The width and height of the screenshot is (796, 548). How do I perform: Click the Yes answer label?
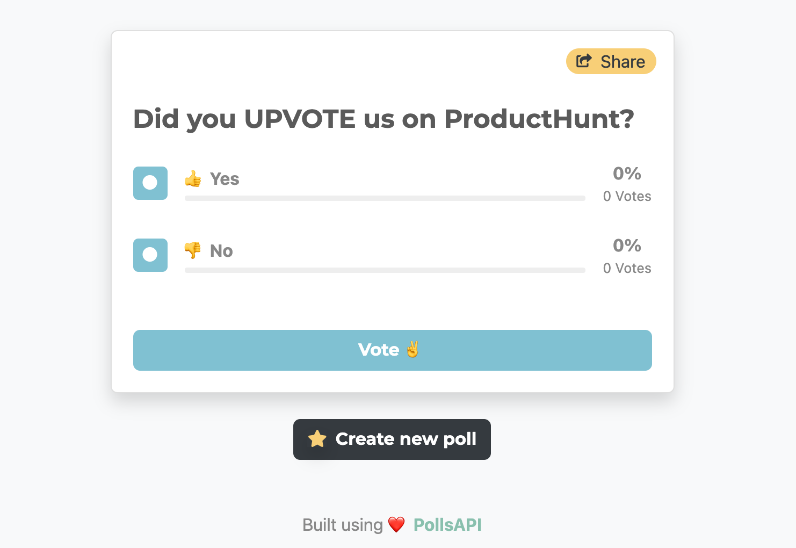225,178
